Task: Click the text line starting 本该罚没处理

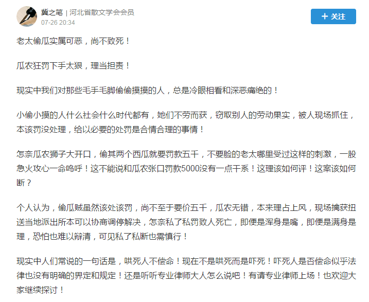Action: click(x=111, y=129)
